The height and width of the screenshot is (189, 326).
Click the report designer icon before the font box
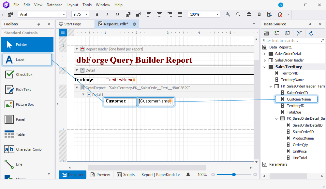click(x=10, y=14)
